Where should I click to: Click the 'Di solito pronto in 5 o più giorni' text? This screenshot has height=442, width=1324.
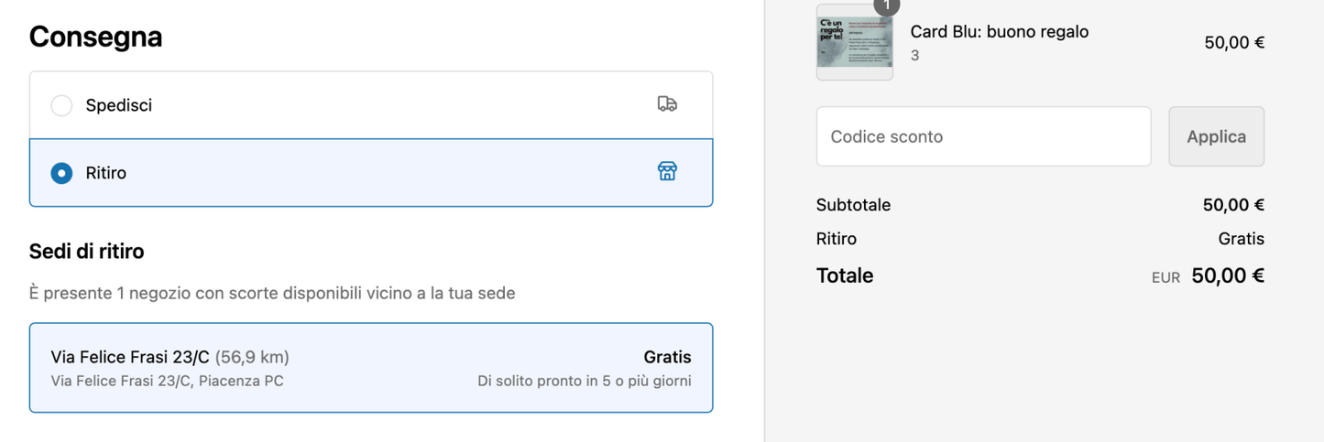[x=584, y=381]
